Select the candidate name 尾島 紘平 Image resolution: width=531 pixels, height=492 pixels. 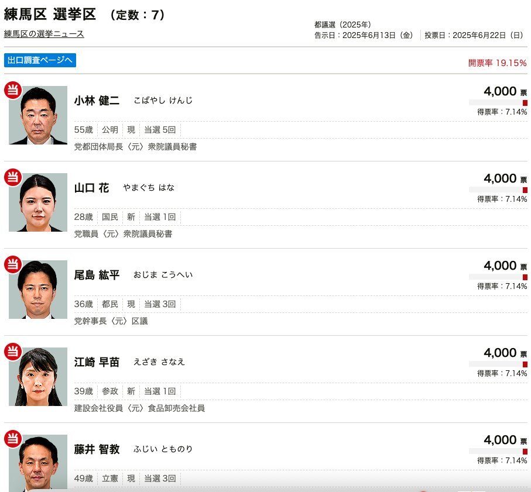pos(97,275)
